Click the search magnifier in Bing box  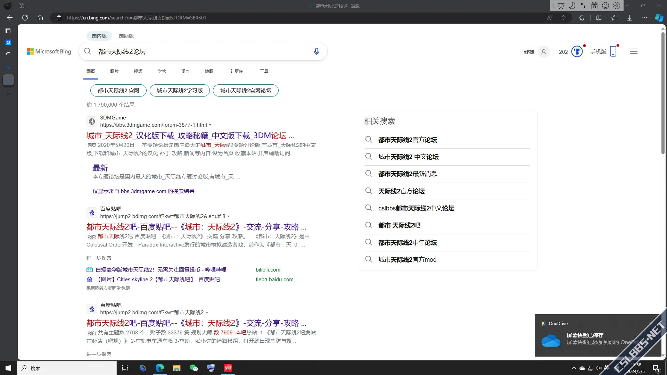pyautogui.click(x=88, y=51)
